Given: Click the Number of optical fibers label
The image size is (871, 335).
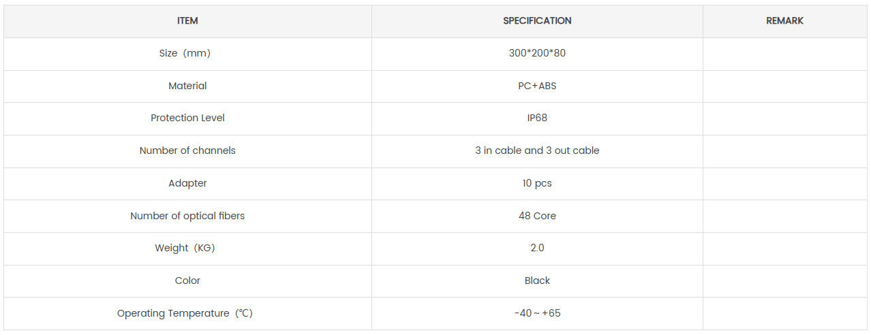Looking at the screenshot, I should point(187,216).
